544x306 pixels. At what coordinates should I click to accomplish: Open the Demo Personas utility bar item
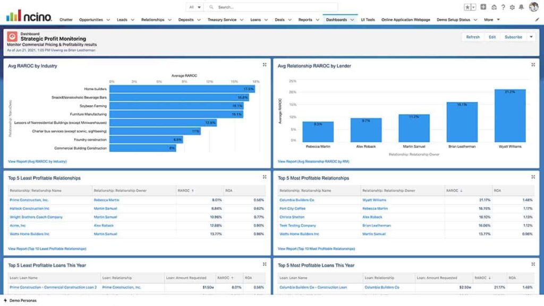click(20, 301)
